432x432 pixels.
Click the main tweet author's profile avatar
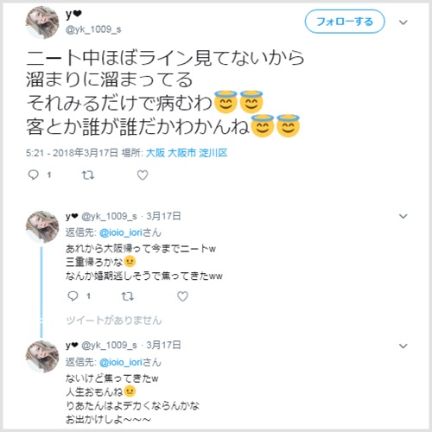pos(42,22)
